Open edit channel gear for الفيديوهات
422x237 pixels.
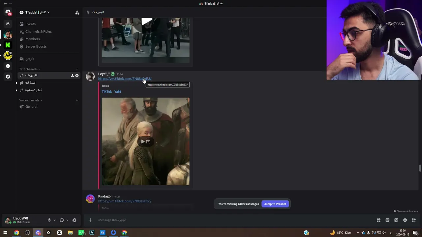point(77,75)
